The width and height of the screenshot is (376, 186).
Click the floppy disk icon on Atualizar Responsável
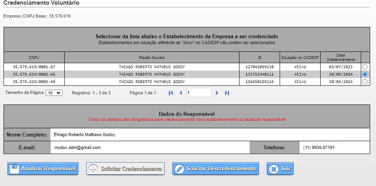[14, 169]
